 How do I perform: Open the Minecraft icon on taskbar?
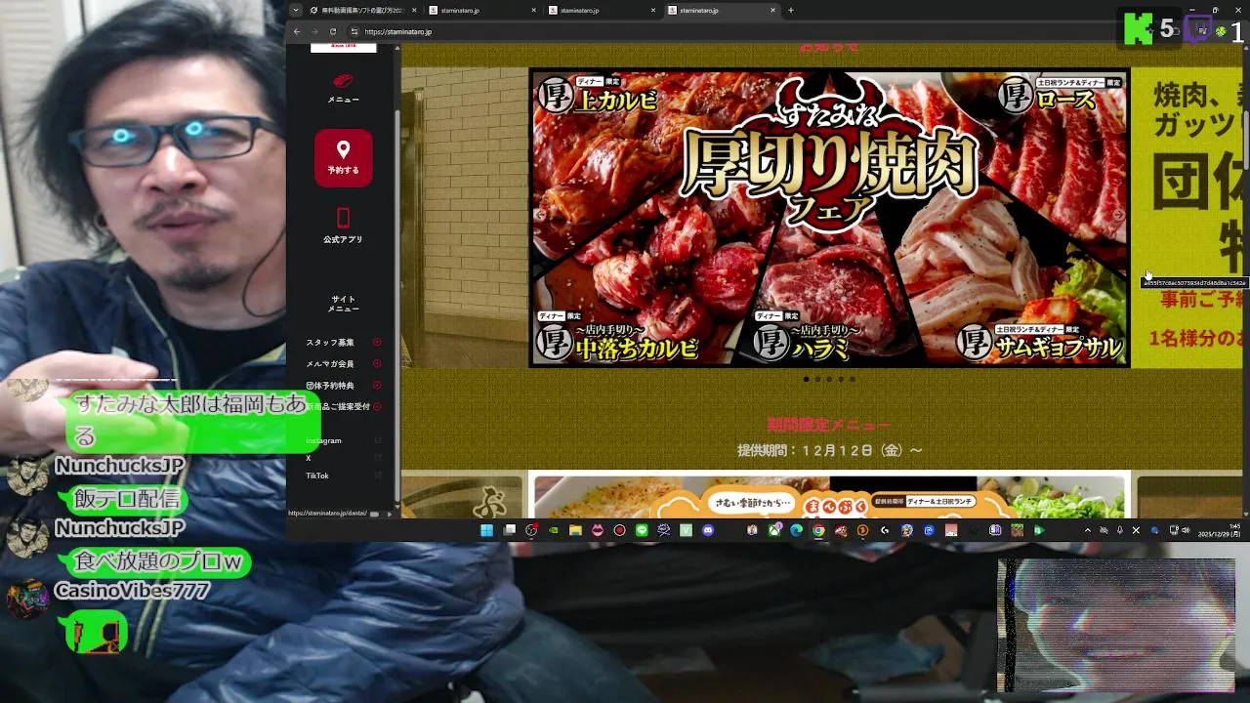1018,530
